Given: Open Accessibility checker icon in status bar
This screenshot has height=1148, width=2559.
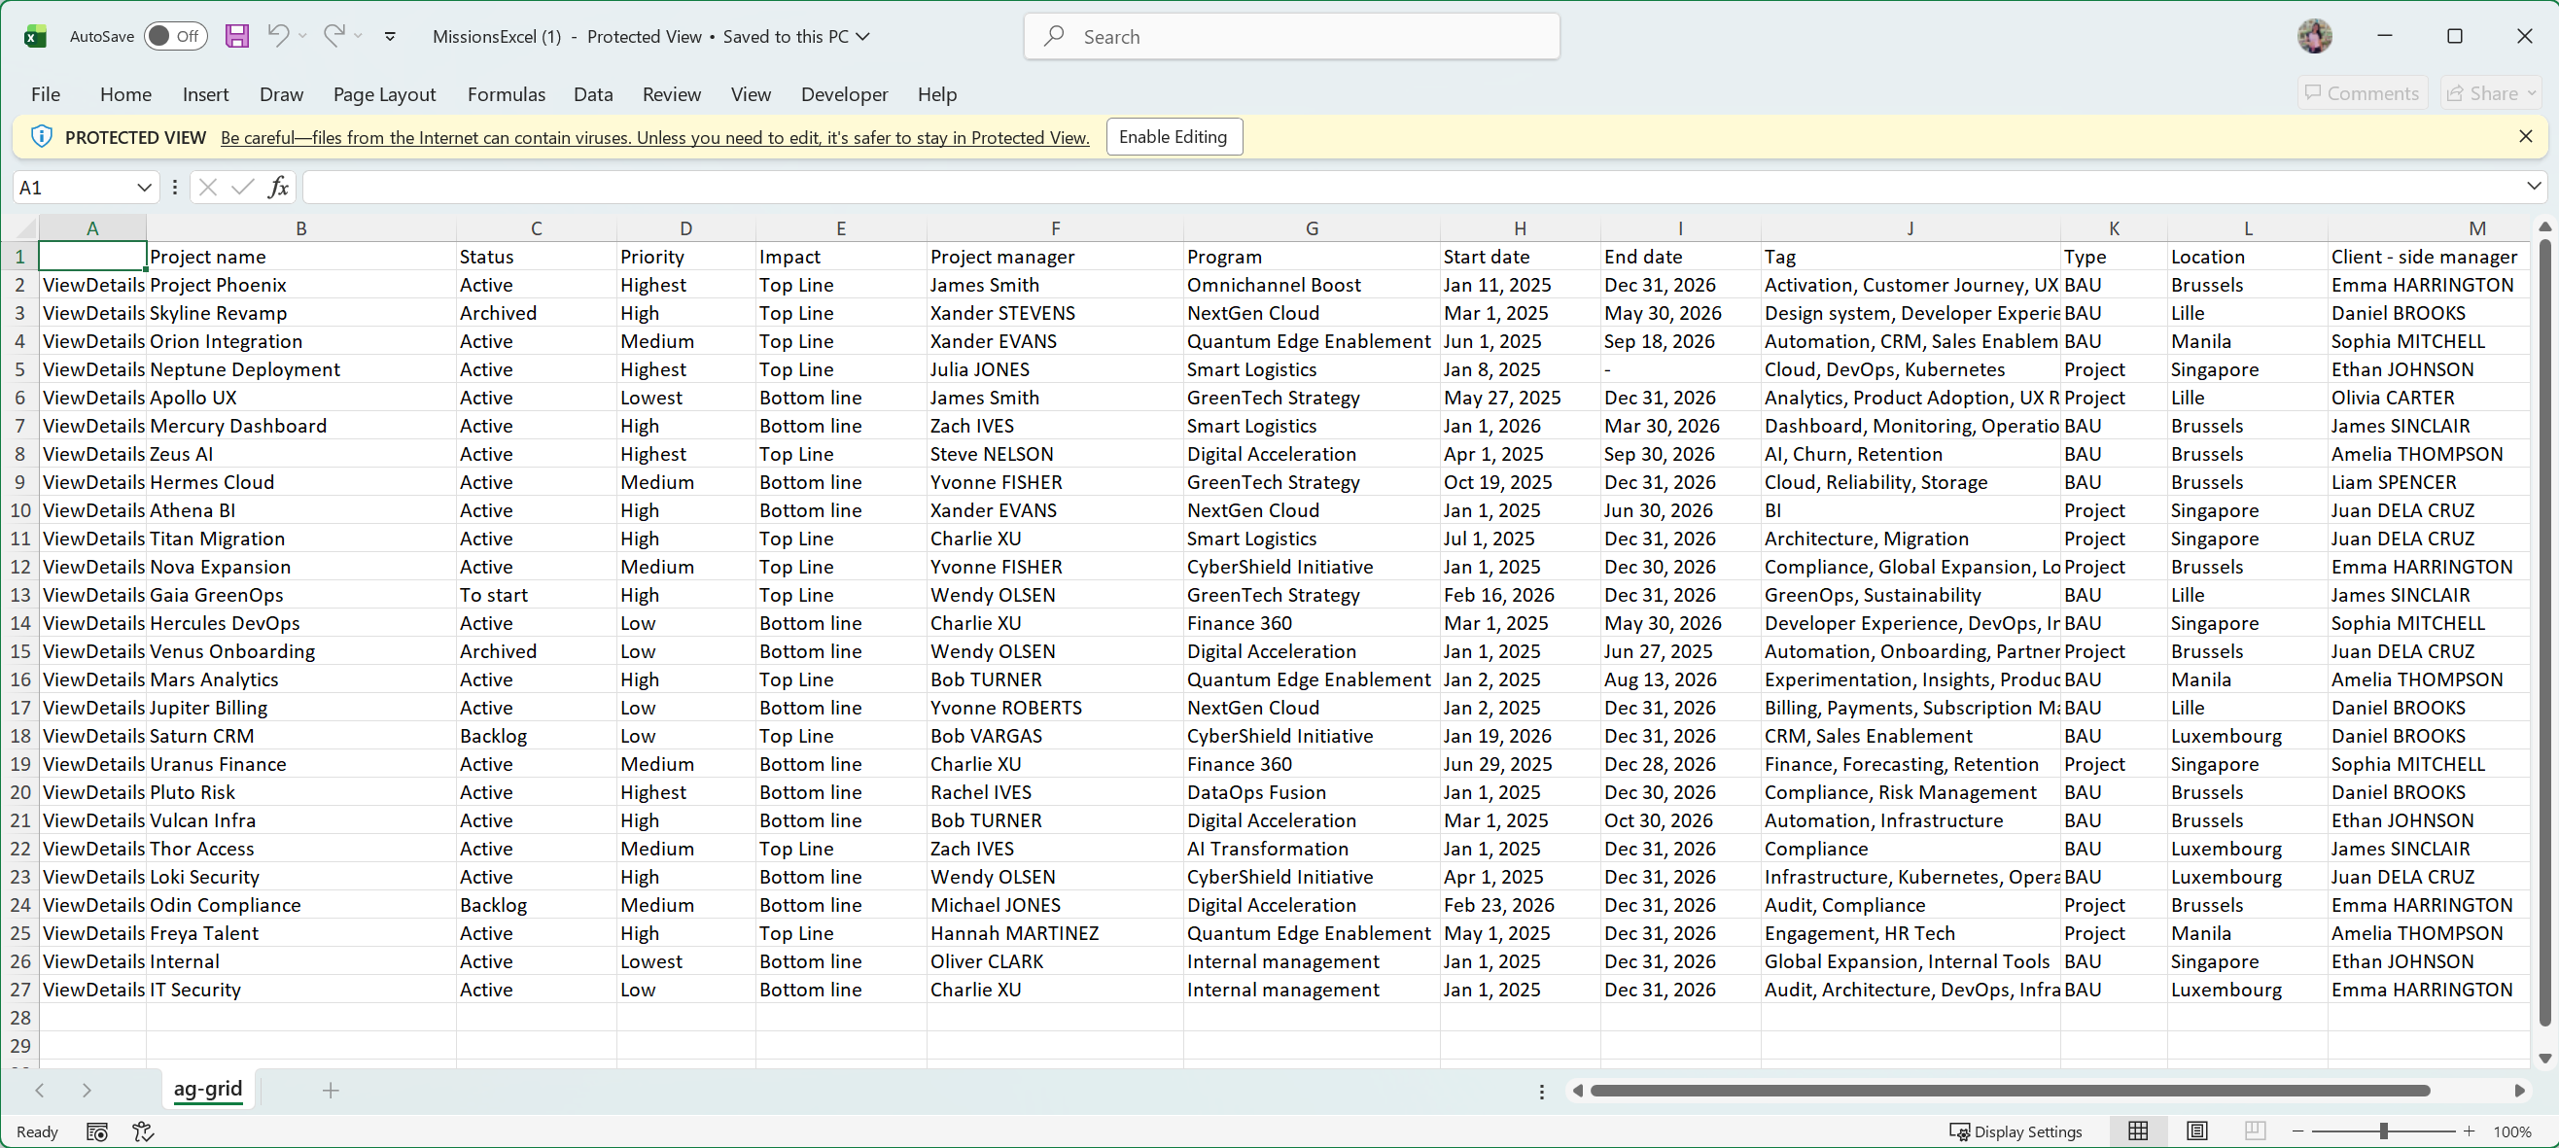Looking at the screenshot, I should tap(143, 1131).
